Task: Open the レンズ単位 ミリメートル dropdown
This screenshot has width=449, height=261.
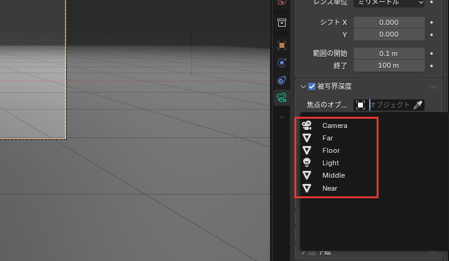Action: tap(389, 2)
